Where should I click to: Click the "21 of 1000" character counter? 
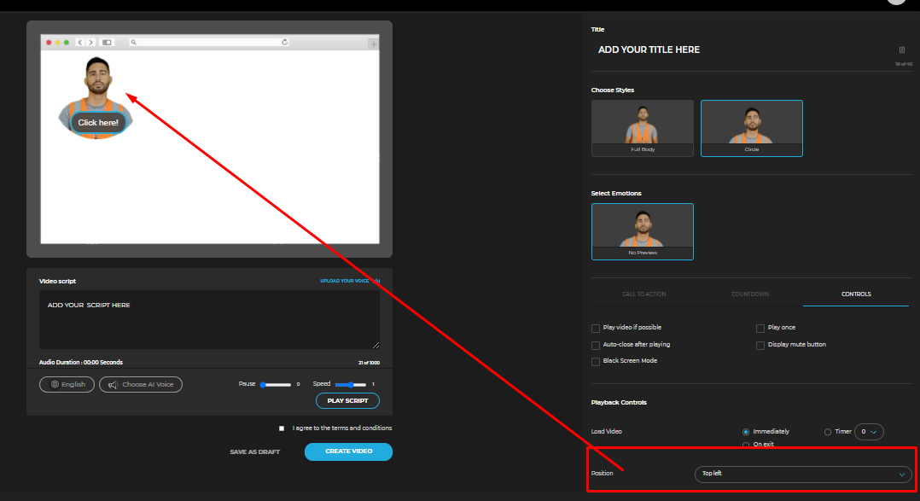[369, 363]
